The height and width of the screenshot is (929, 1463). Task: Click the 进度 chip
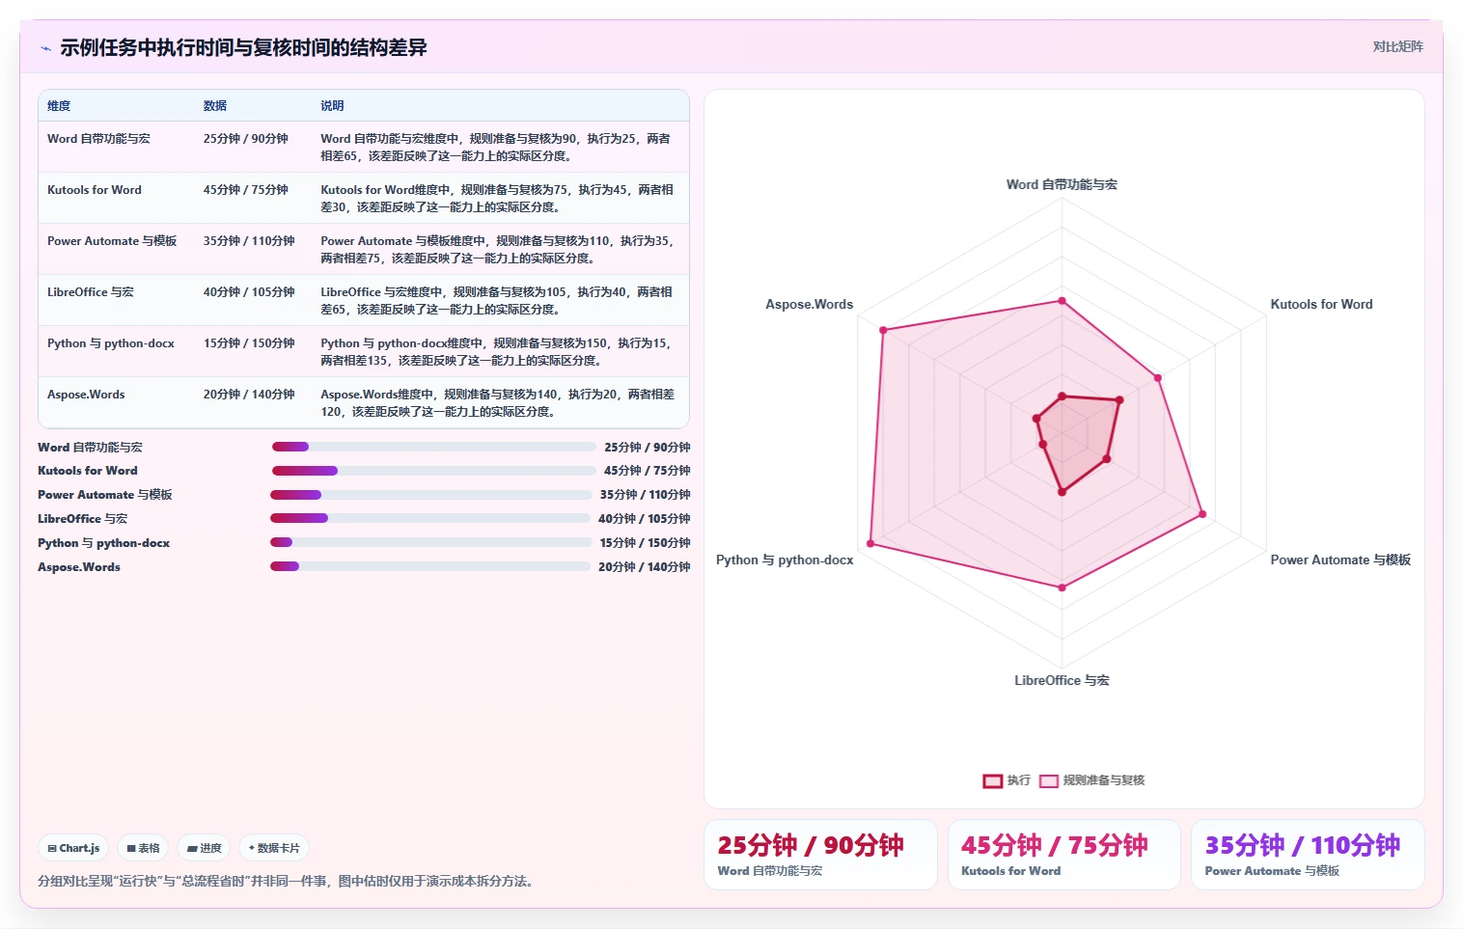[x=204, y=848]
